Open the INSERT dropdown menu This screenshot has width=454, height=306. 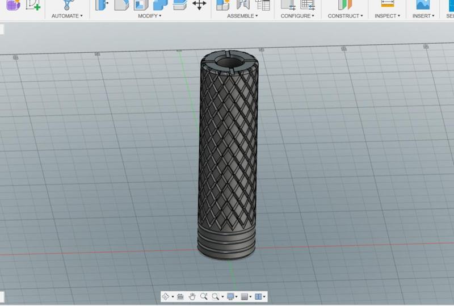(x=423, y=16)
